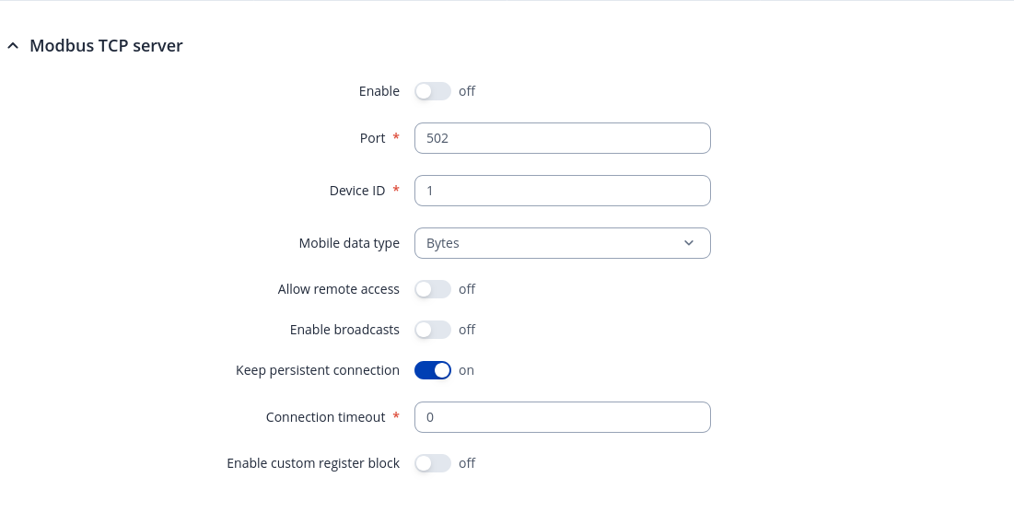Click the "Allow remote access" label text

(x=338, y=289)
